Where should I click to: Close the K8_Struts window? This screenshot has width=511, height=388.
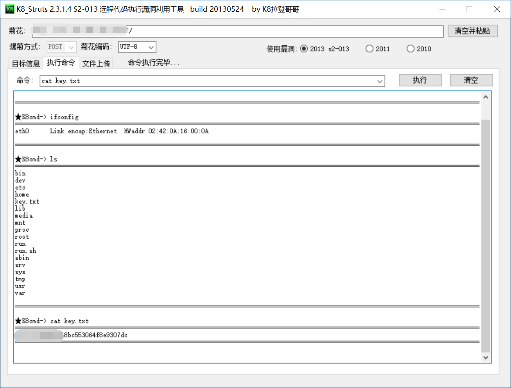point(497,9)
